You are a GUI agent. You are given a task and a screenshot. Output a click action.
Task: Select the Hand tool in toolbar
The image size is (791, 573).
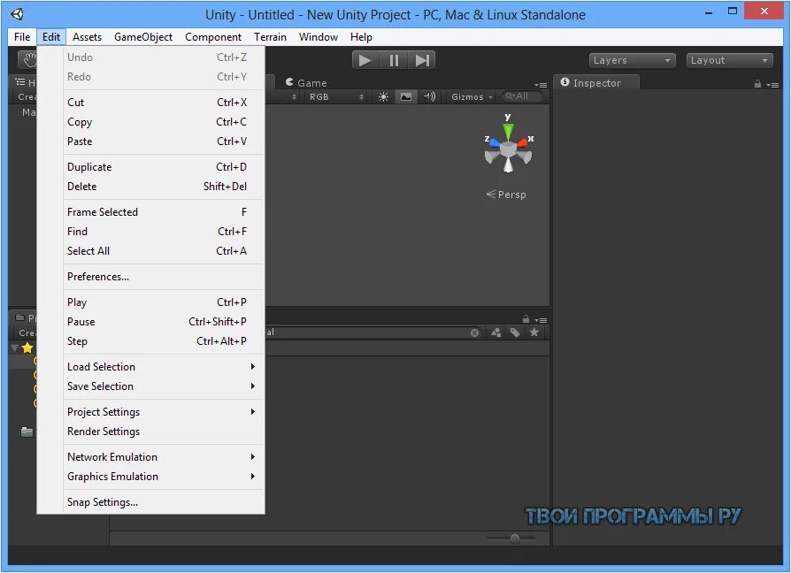tap(28, 60)
